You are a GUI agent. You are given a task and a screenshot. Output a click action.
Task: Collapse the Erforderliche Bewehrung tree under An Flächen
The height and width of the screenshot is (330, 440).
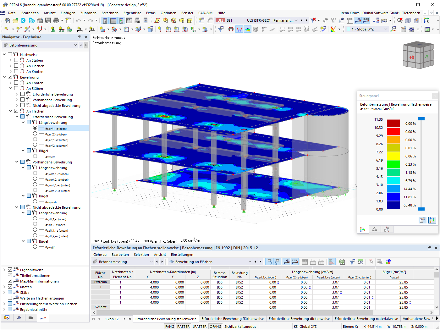point(17,117)
